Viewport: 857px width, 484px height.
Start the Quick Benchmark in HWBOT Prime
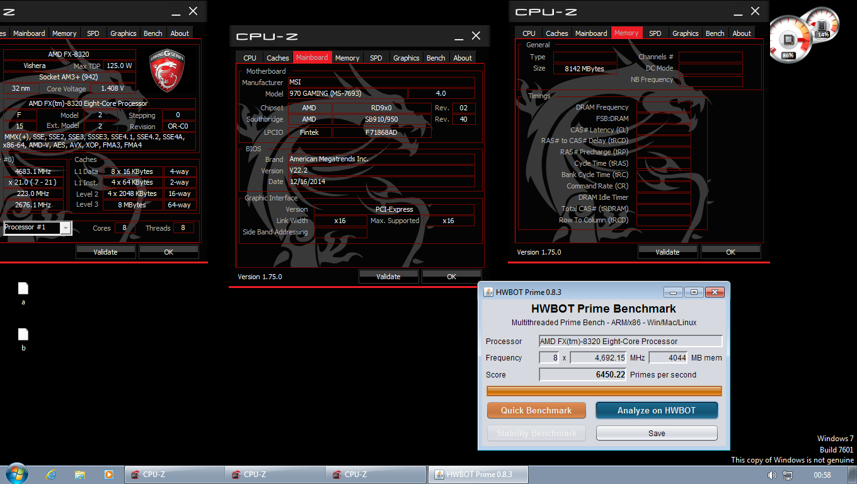tap(536, 410)
